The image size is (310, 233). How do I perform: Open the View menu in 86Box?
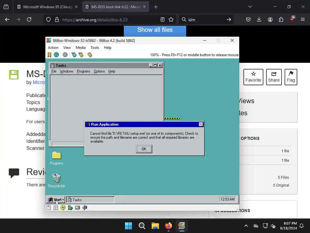point(67,48)
